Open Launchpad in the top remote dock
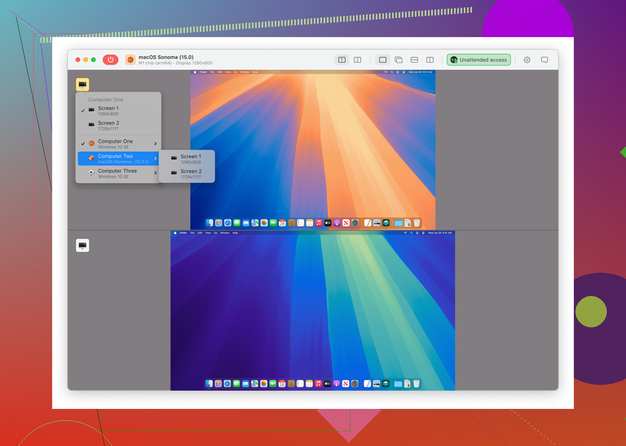The height and width of the screenshot is (446, 626). (x=218, y=223)
